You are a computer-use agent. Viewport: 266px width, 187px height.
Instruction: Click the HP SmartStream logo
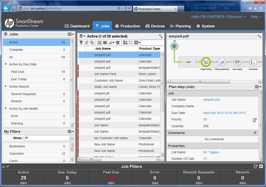24,23
